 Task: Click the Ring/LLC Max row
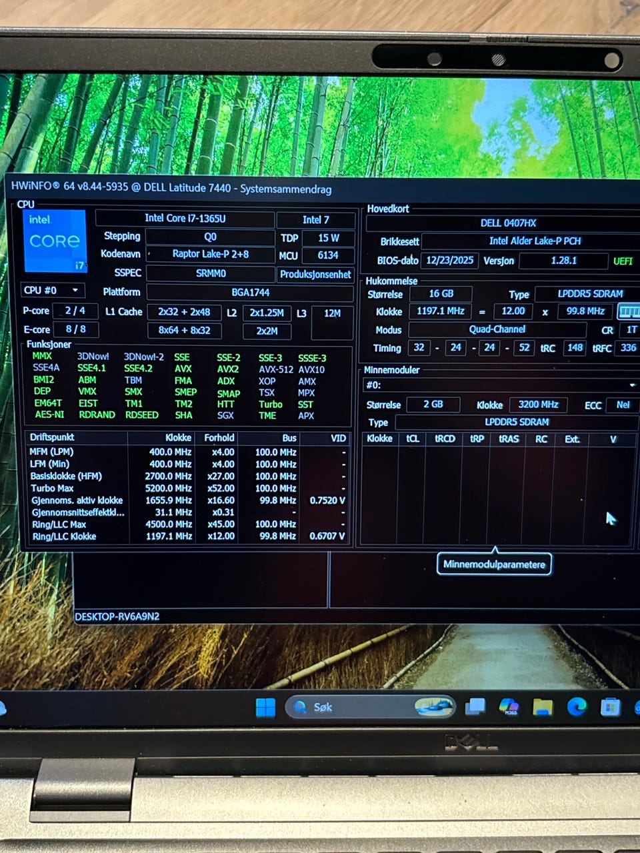(188, 524)
